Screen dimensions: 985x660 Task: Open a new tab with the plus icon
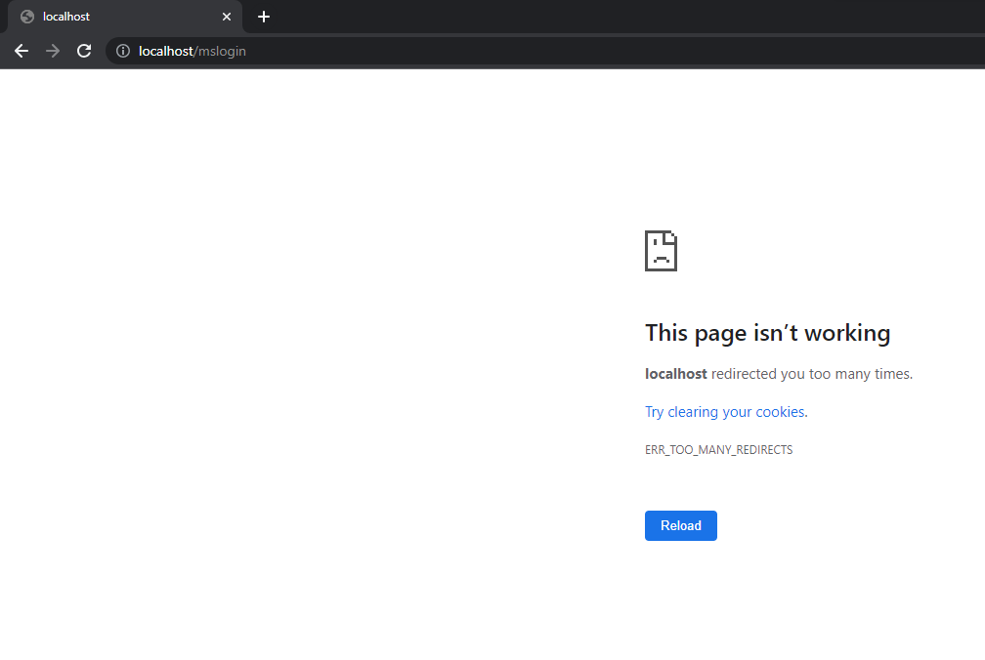tap(263, 17)
